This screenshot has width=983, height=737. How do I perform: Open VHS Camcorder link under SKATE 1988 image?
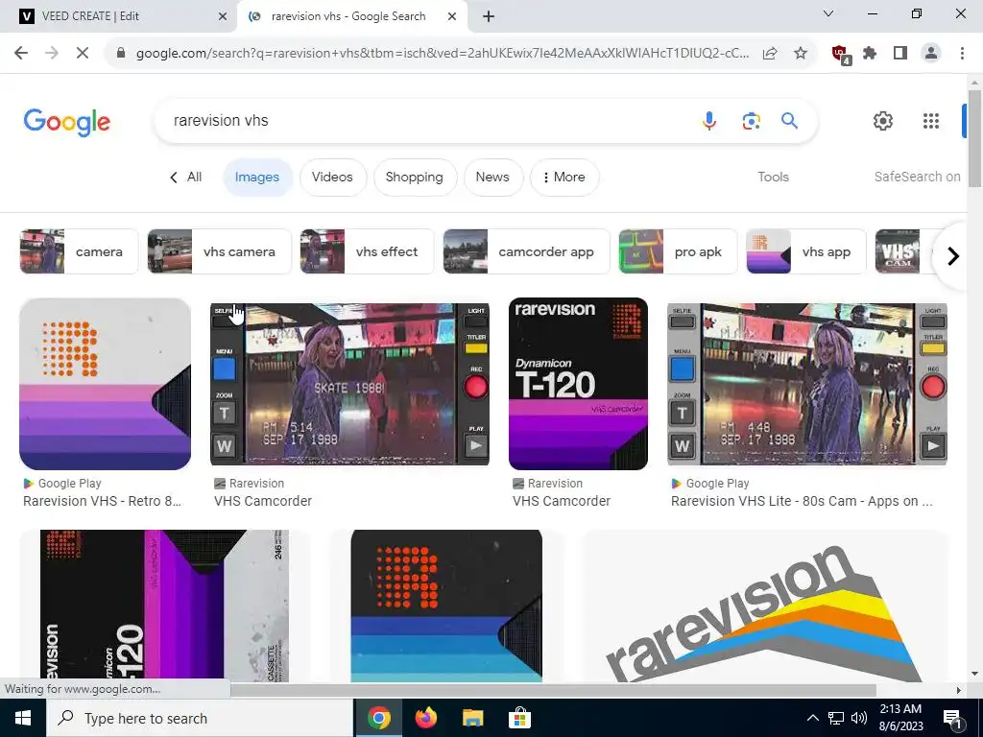(x=263, y=501)
